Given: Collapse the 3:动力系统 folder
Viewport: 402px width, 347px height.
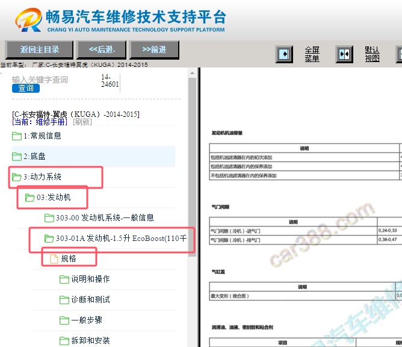Looking at the screenshot, I should click(42, 177).
